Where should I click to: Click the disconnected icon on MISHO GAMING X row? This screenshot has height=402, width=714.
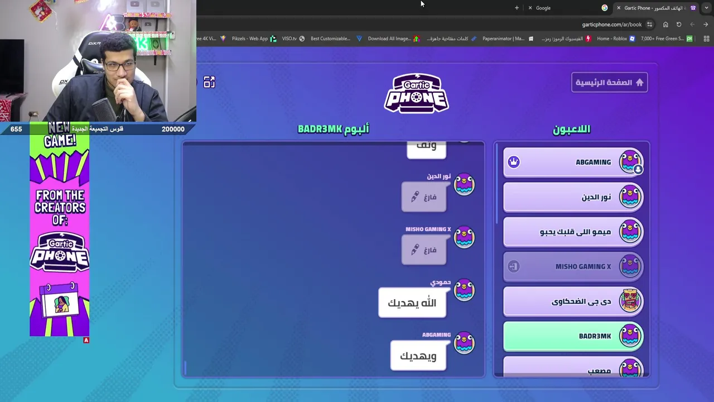pyautogui.click(x=514, y=266)
